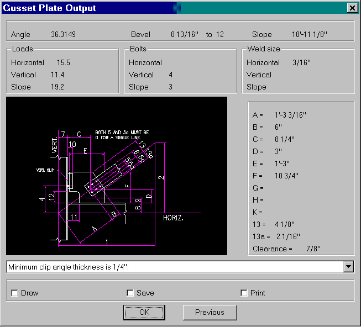Click the E dimension 1'-3"
361x327 pixels.
pos(282,163)
